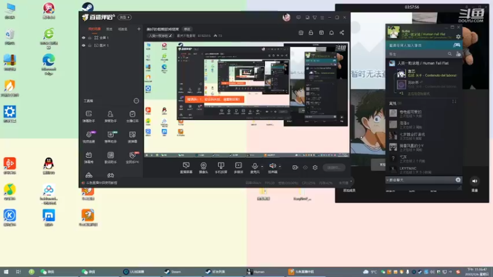The width and height of the screenshot is (493, 277).
Task: Click the start streaming button at bottom right
Action: click(333, 167)
